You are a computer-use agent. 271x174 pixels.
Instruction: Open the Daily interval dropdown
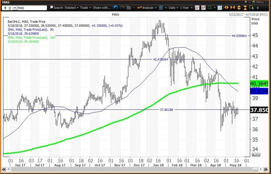[x=173, y=8]
